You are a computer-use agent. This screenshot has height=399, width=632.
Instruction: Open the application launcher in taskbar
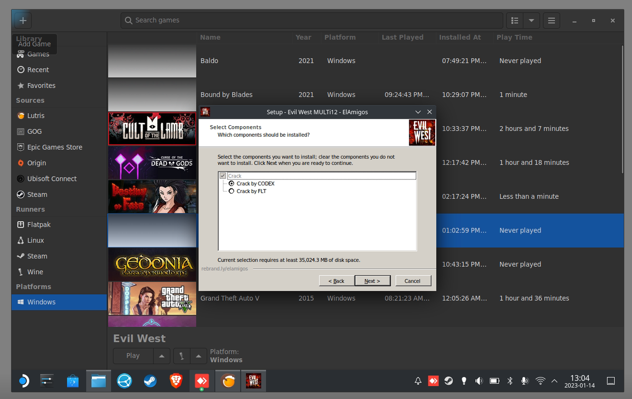pos(23,381)
